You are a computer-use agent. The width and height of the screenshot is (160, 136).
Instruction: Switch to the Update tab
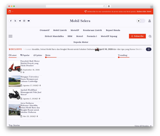coord(38,55)
